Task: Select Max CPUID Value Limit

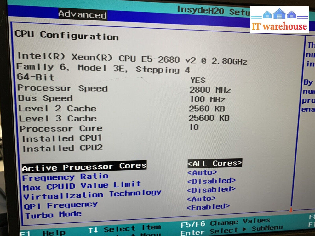Action: pyautogui.click(x=82, y=186)
